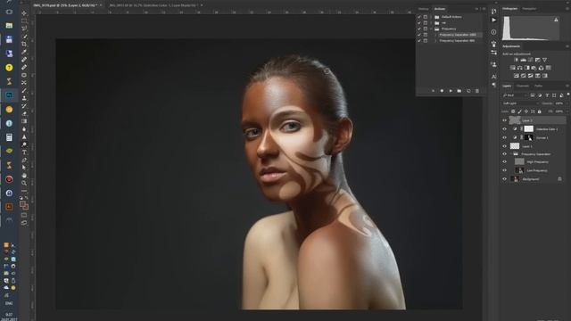Select the Eraser tool
This screenshot has width=571, height=321.
[x=24, y=113]
